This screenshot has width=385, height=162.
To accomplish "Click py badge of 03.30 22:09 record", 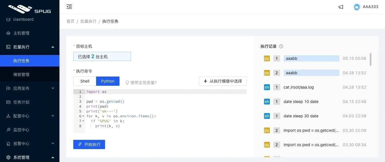I will (x=267, y=130).
